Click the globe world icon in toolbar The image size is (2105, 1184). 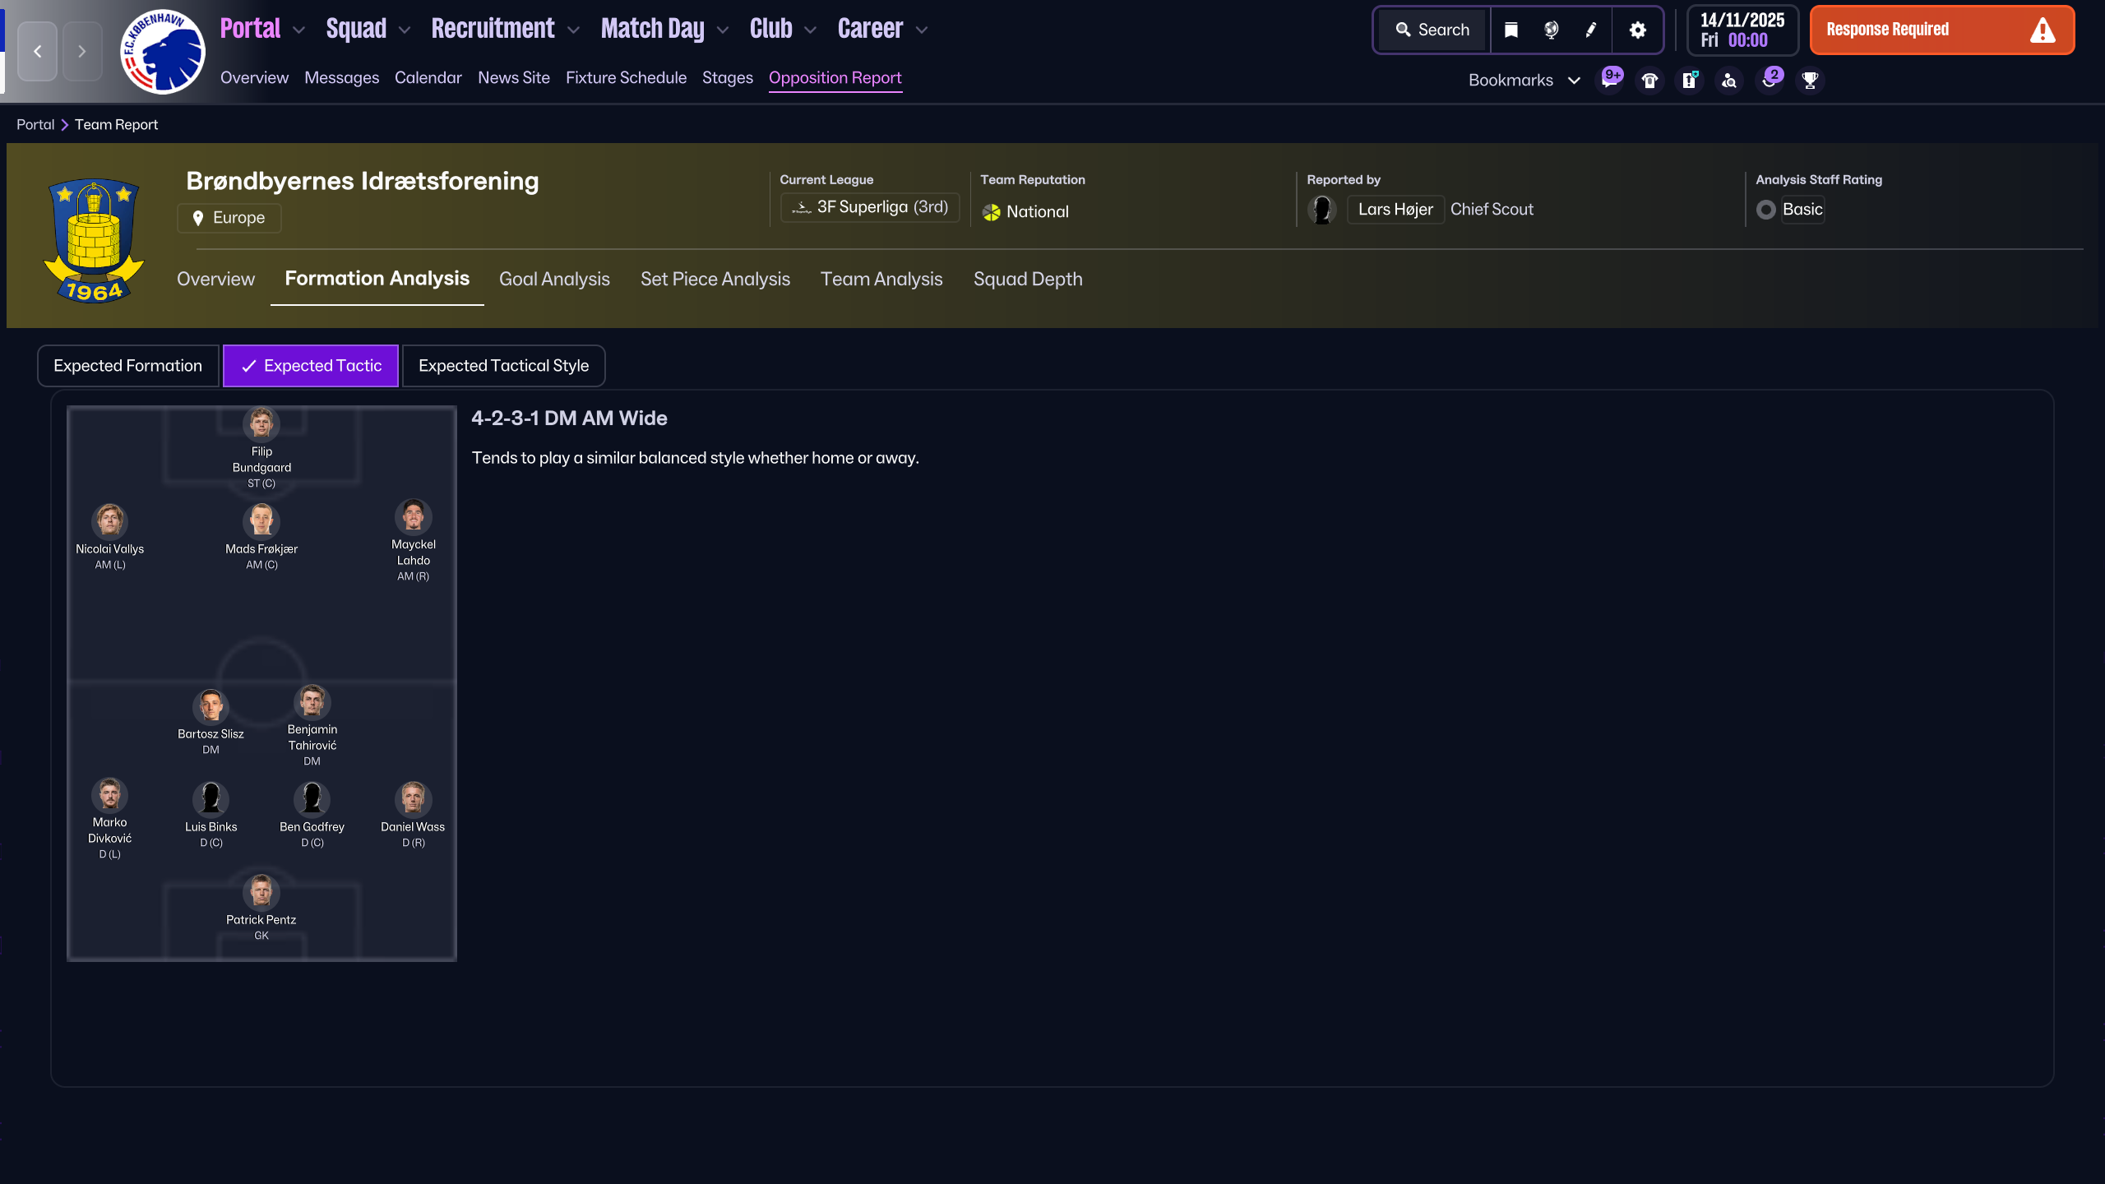point(1551,30)
